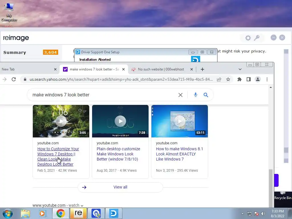Viewport: 292px width, 219px height.
Task: Close the 000webhost tab
Action: tap(191, 69)
